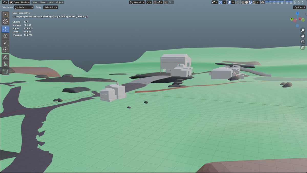Click the Select Box drag mode selector
307x173 pixels.
click(50, 7)
